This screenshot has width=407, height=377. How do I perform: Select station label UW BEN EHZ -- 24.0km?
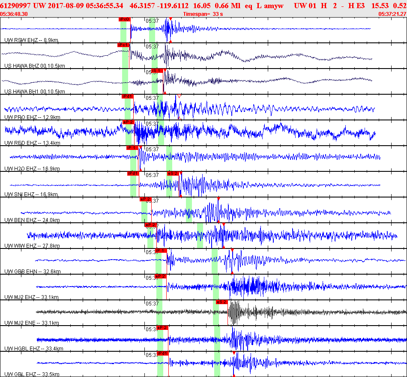(x=32, y=220)
